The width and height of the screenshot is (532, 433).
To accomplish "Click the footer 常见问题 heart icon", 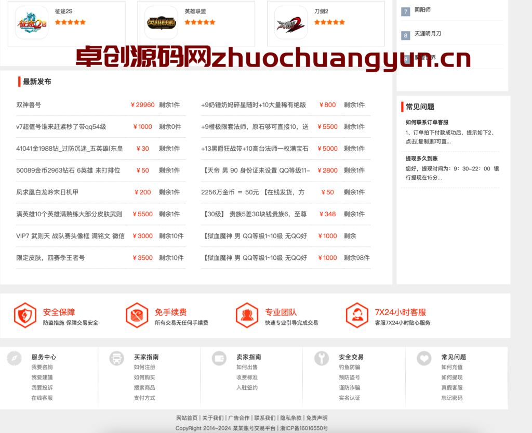I will (424, 358).
